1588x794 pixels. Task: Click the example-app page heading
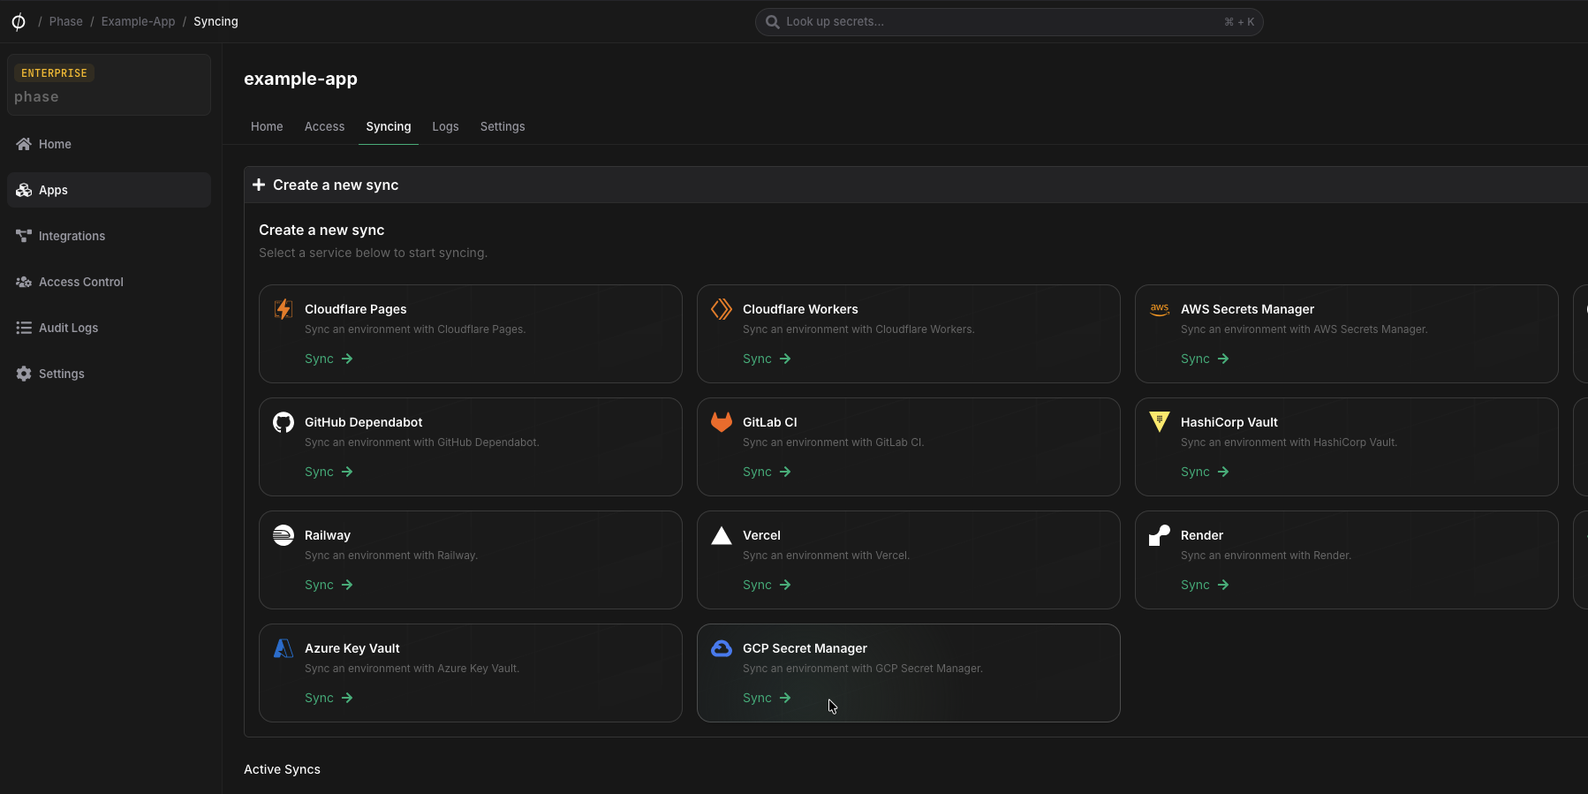click(300, 79)
